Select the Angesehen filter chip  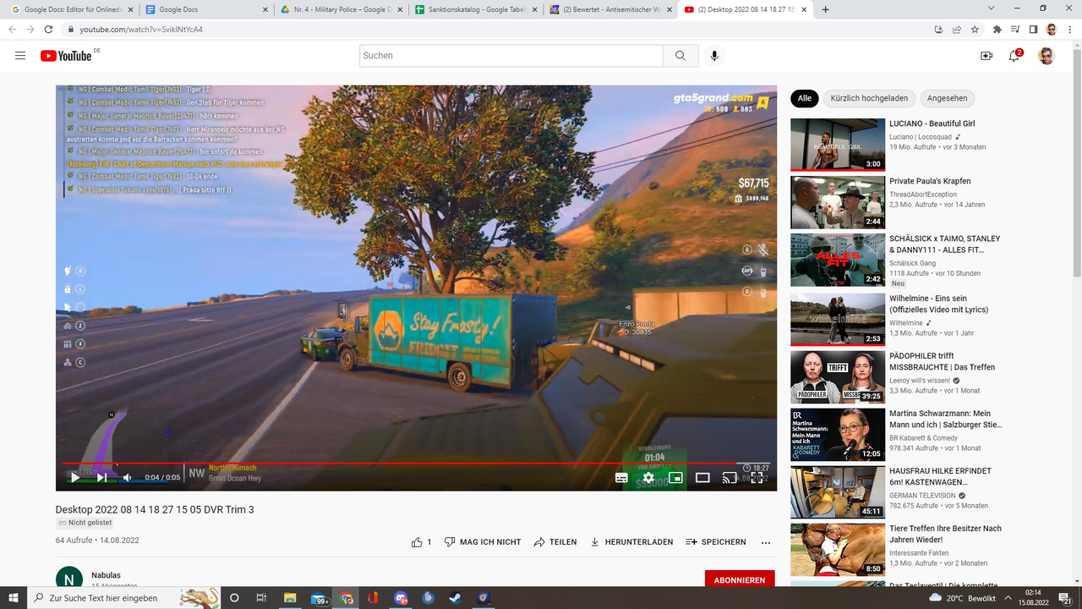click(947, 98)
